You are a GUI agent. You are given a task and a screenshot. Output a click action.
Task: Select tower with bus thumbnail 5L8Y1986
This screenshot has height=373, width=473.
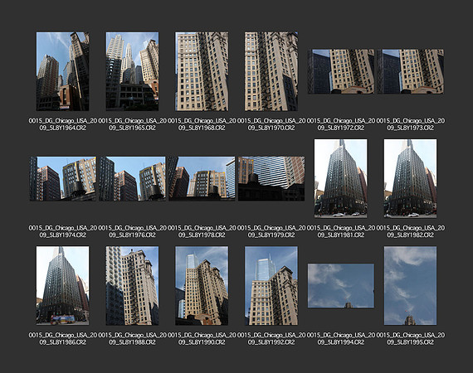coord(63,286)
